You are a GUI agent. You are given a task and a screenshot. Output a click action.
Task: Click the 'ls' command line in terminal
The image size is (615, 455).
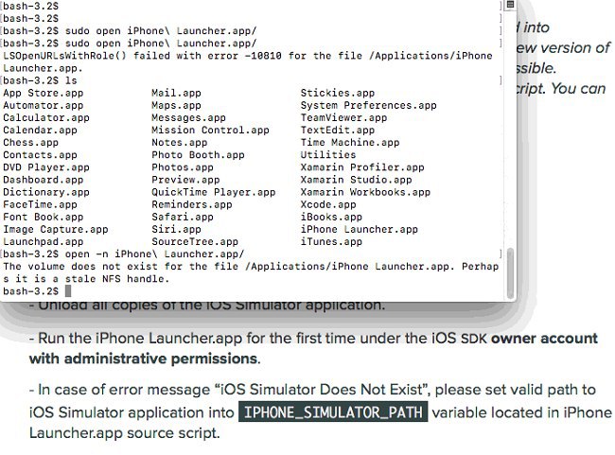(x=40, y=80)
